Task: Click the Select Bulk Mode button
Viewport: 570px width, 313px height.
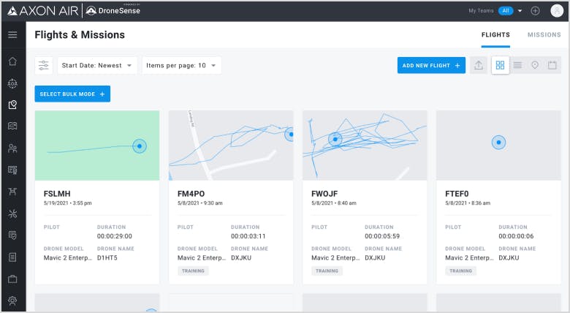Action: coord(72,94)
